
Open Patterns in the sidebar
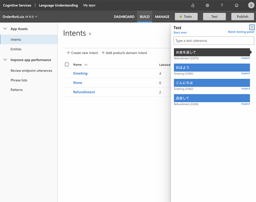[17, 90]
